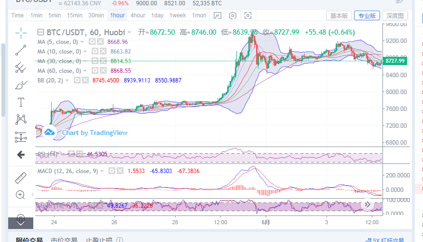This screenshot has width=423, height=242.
Task: Open MA (60, close, 0) settings gear
Action: tap(95, 70)
